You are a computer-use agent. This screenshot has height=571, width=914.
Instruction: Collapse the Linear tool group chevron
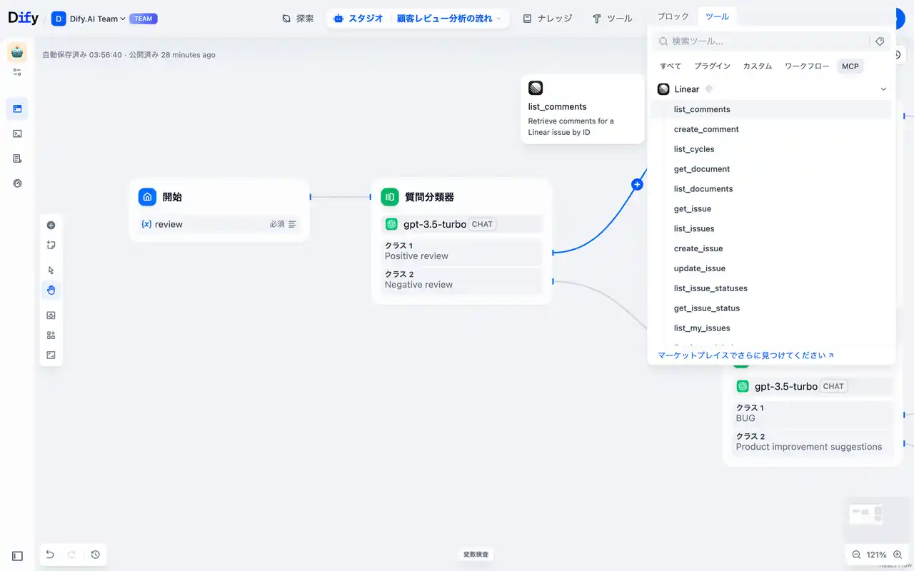pyautogui.click(x=883, y=89)
